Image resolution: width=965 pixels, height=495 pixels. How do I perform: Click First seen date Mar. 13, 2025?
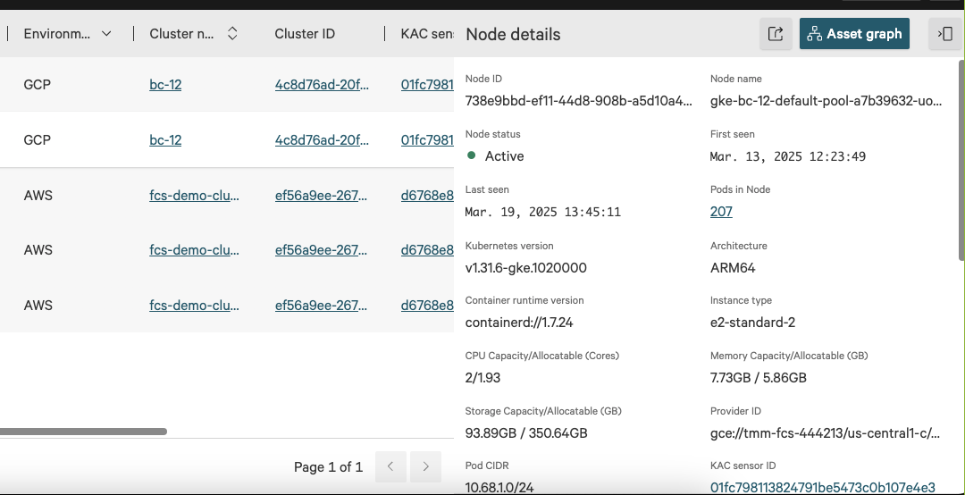(x=788, y=156)
